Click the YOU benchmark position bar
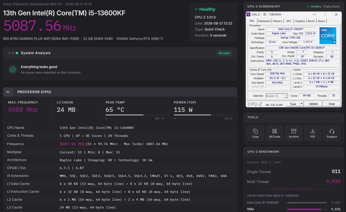Image resolution: width=346 pixels, height=212 pixels. click(307, 209)
